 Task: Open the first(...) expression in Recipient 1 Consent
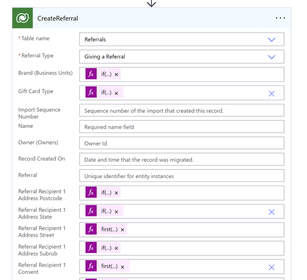[109, 266]
